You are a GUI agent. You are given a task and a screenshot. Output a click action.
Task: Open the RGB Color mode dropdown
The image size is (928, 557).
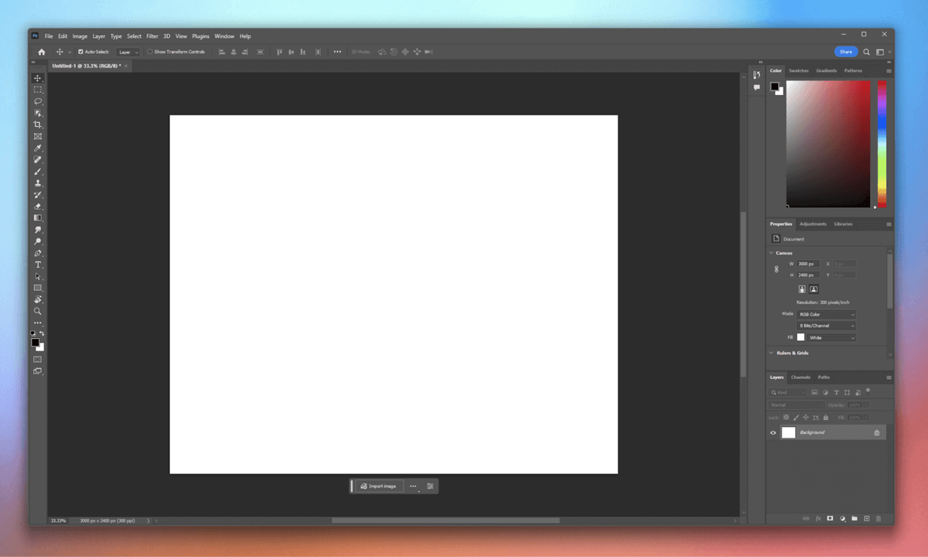tap(827, 314)
